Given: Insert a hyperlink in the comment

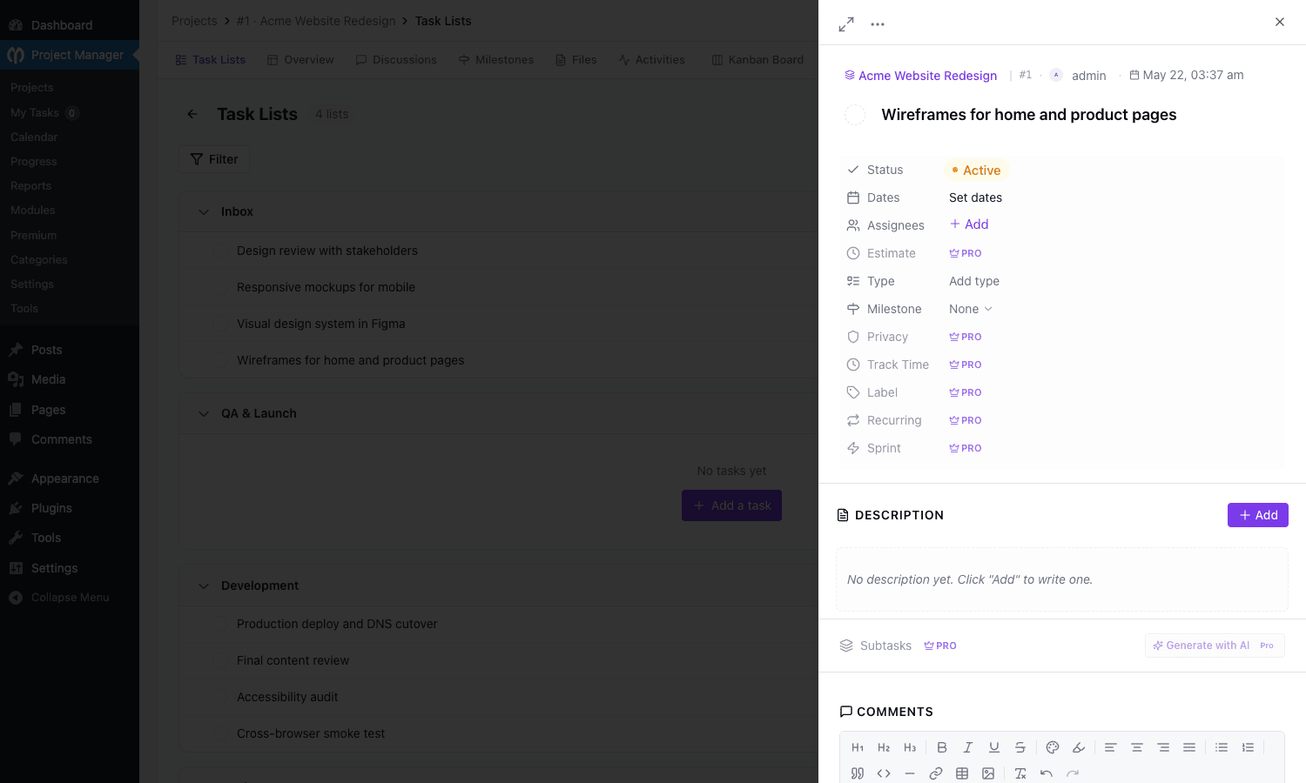Looking at the screenshot, I should tap(936, 773).
